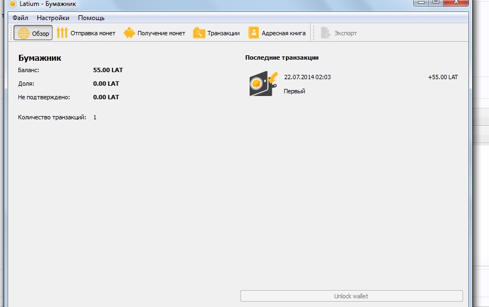Open the Файл menu

tap(20, 18)
